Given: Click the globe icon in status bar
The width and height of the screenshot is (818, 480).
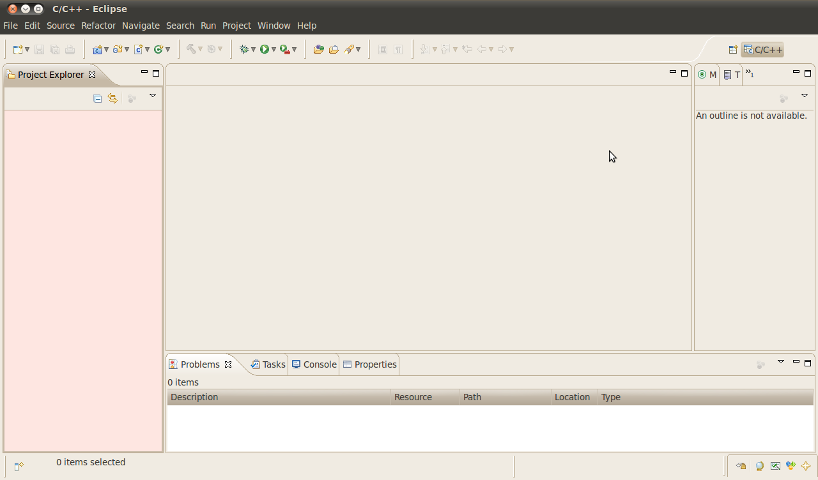Looking at the screenshot, I should [759, 466].
